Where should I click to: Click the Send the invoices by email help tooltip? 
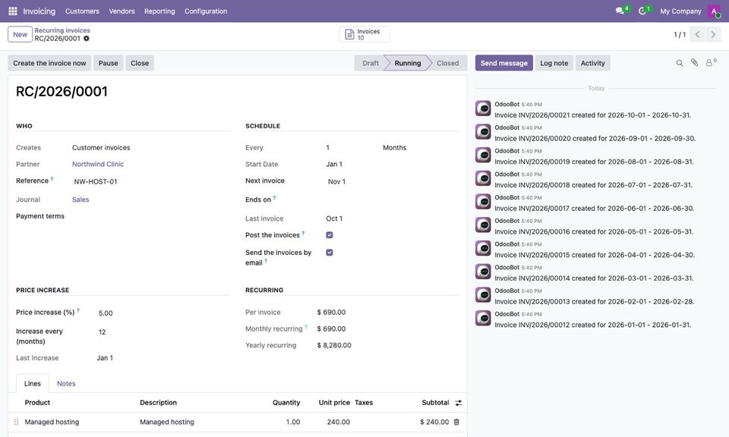[266, 261]
